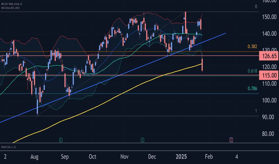This screenshot has width=279, height=164.
Task: Click the 100.00 price axis value
Action: 269,100
